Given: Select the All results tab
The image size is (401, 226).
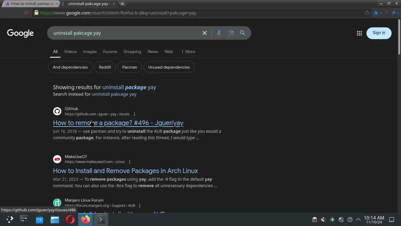Looking at the screenshot, I should (55, 51).
